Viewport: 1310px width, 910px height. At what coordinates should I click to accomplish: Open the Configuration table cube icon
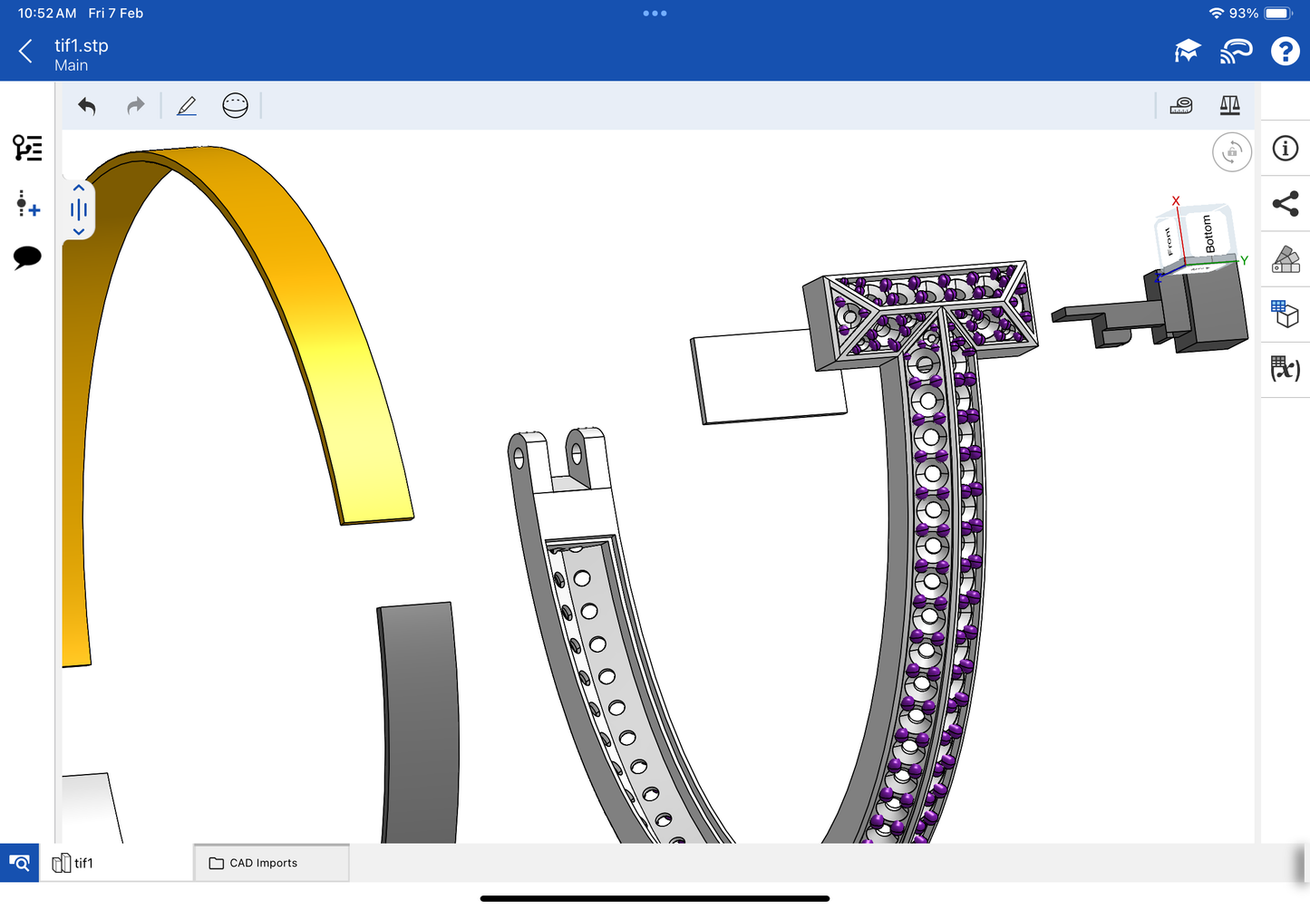click(x=1286, y=314)
